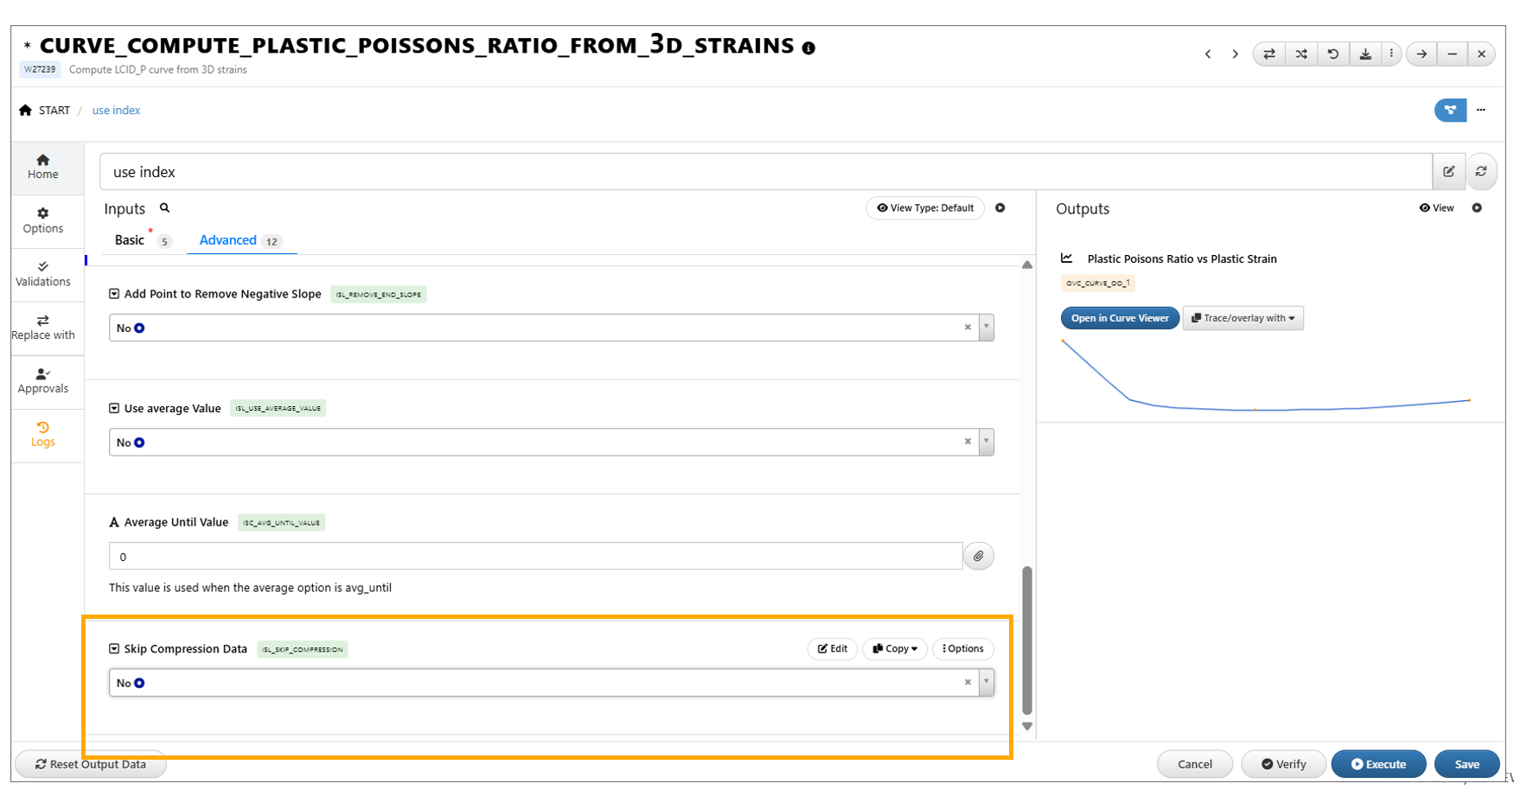
Task: Toggle the View Type: Default button
Action: pos(925,208)
